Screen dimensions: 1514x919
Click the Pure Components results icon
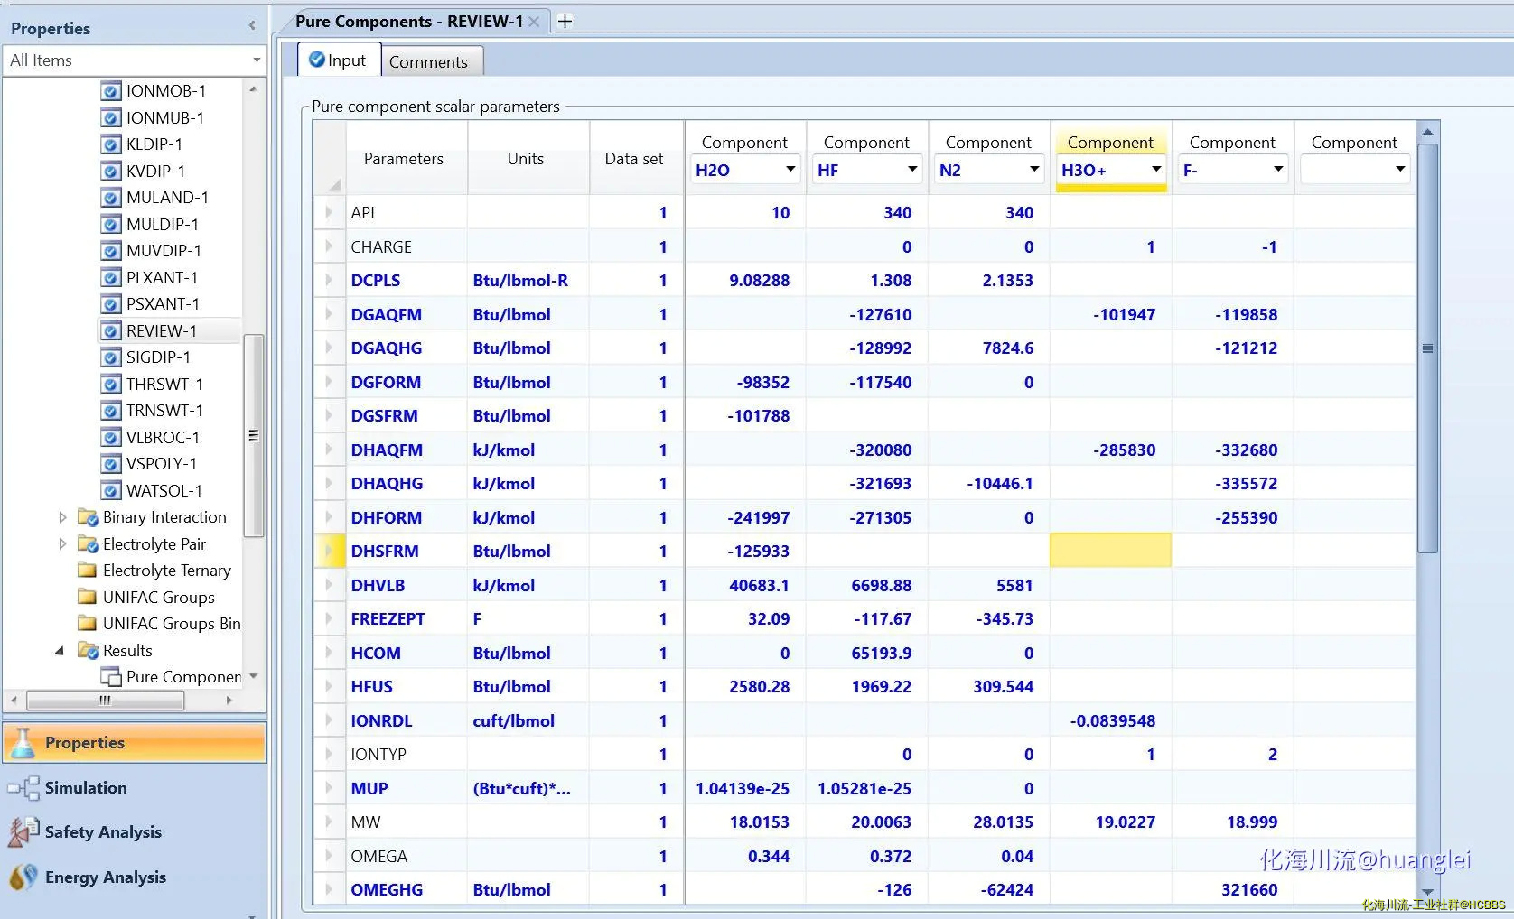click(110, 677)
